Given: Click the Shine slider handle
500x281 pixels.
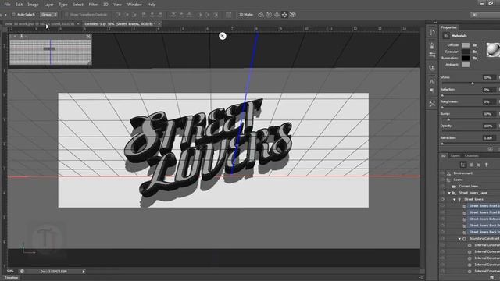Looking at the screenshot, I should (473, 84).
